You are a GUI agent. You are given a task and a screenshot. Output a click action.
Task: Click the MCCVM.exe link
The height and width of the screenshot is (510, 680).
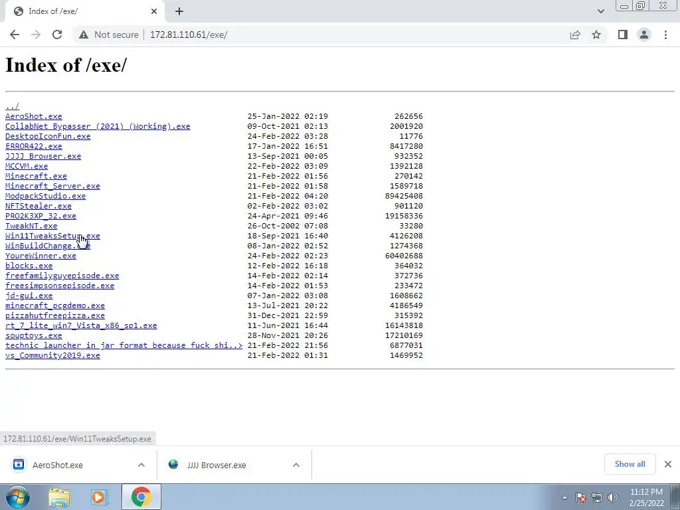(27, 166)
